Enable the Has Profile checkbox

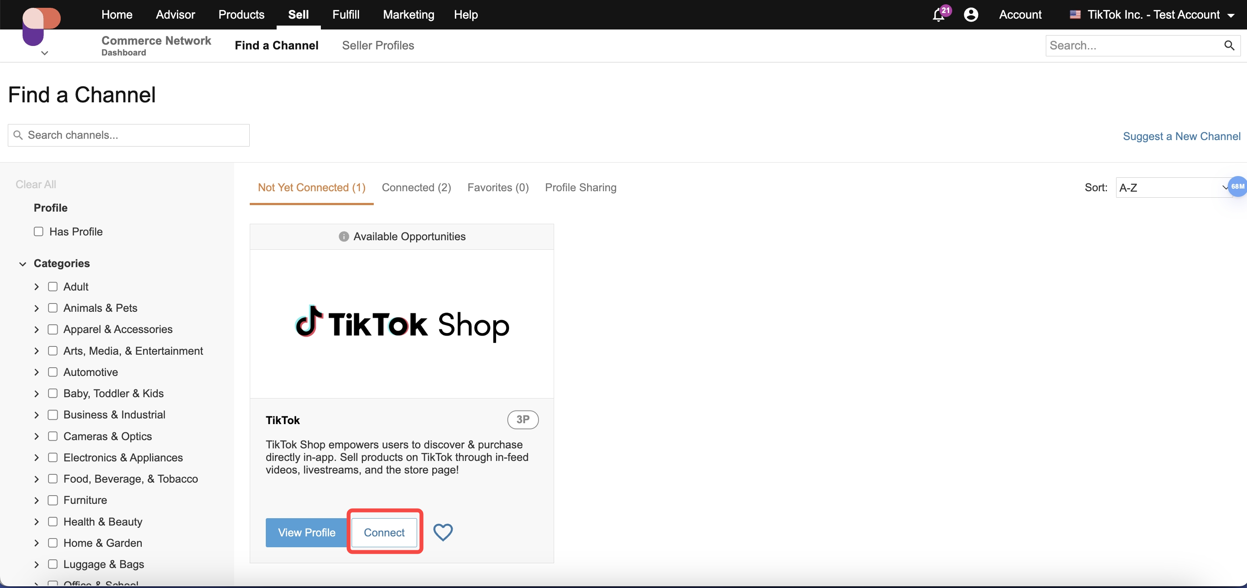39,231
